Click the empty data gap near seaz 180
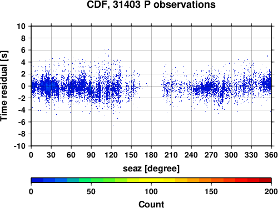Image resolution: width=278 pixels, height=208 pixels. tap(152, 86)
